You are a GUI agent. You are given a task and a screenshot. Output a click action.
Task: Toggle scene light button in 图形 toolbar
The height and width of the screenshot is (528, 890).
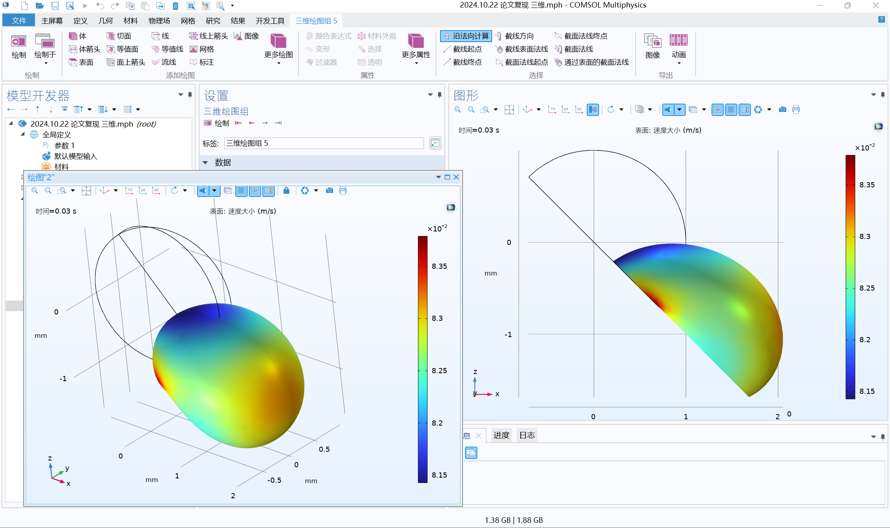click(x=668, y=110)
